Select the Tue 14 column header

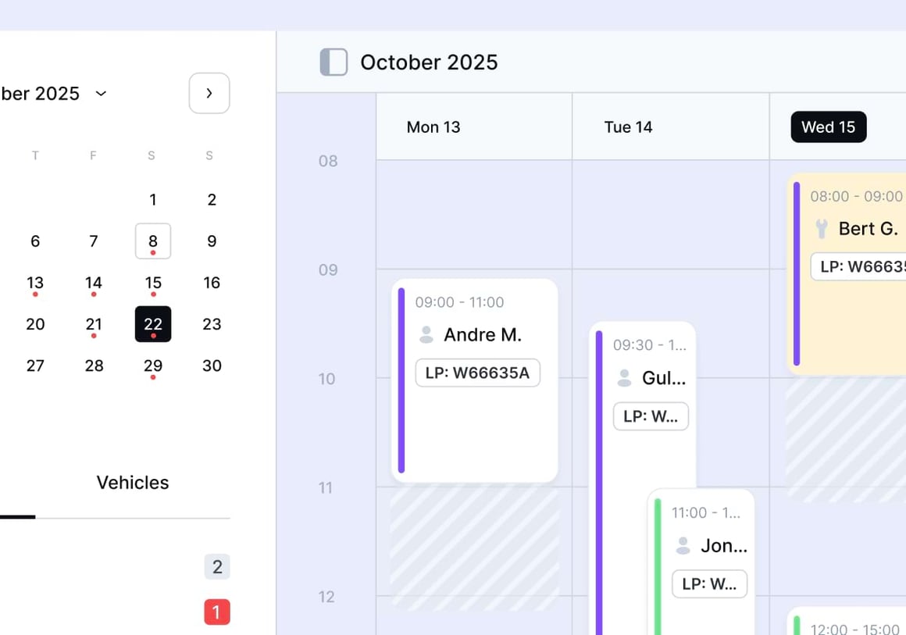[x=628, y=127]
